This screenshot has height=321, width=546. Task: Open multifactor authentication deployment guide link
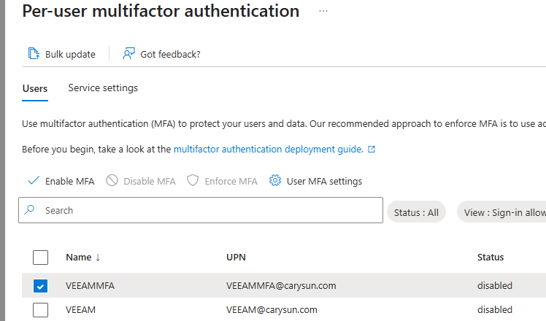coord(268,149)
